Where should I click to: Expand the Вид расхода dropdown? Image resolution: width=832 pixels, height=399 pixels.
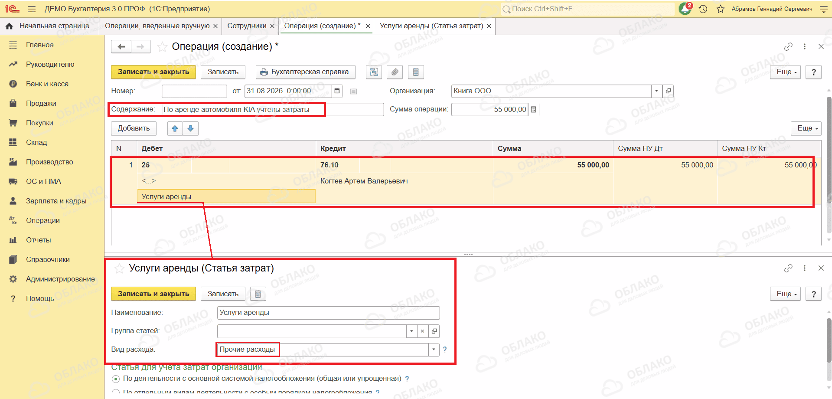coord(434,350)
